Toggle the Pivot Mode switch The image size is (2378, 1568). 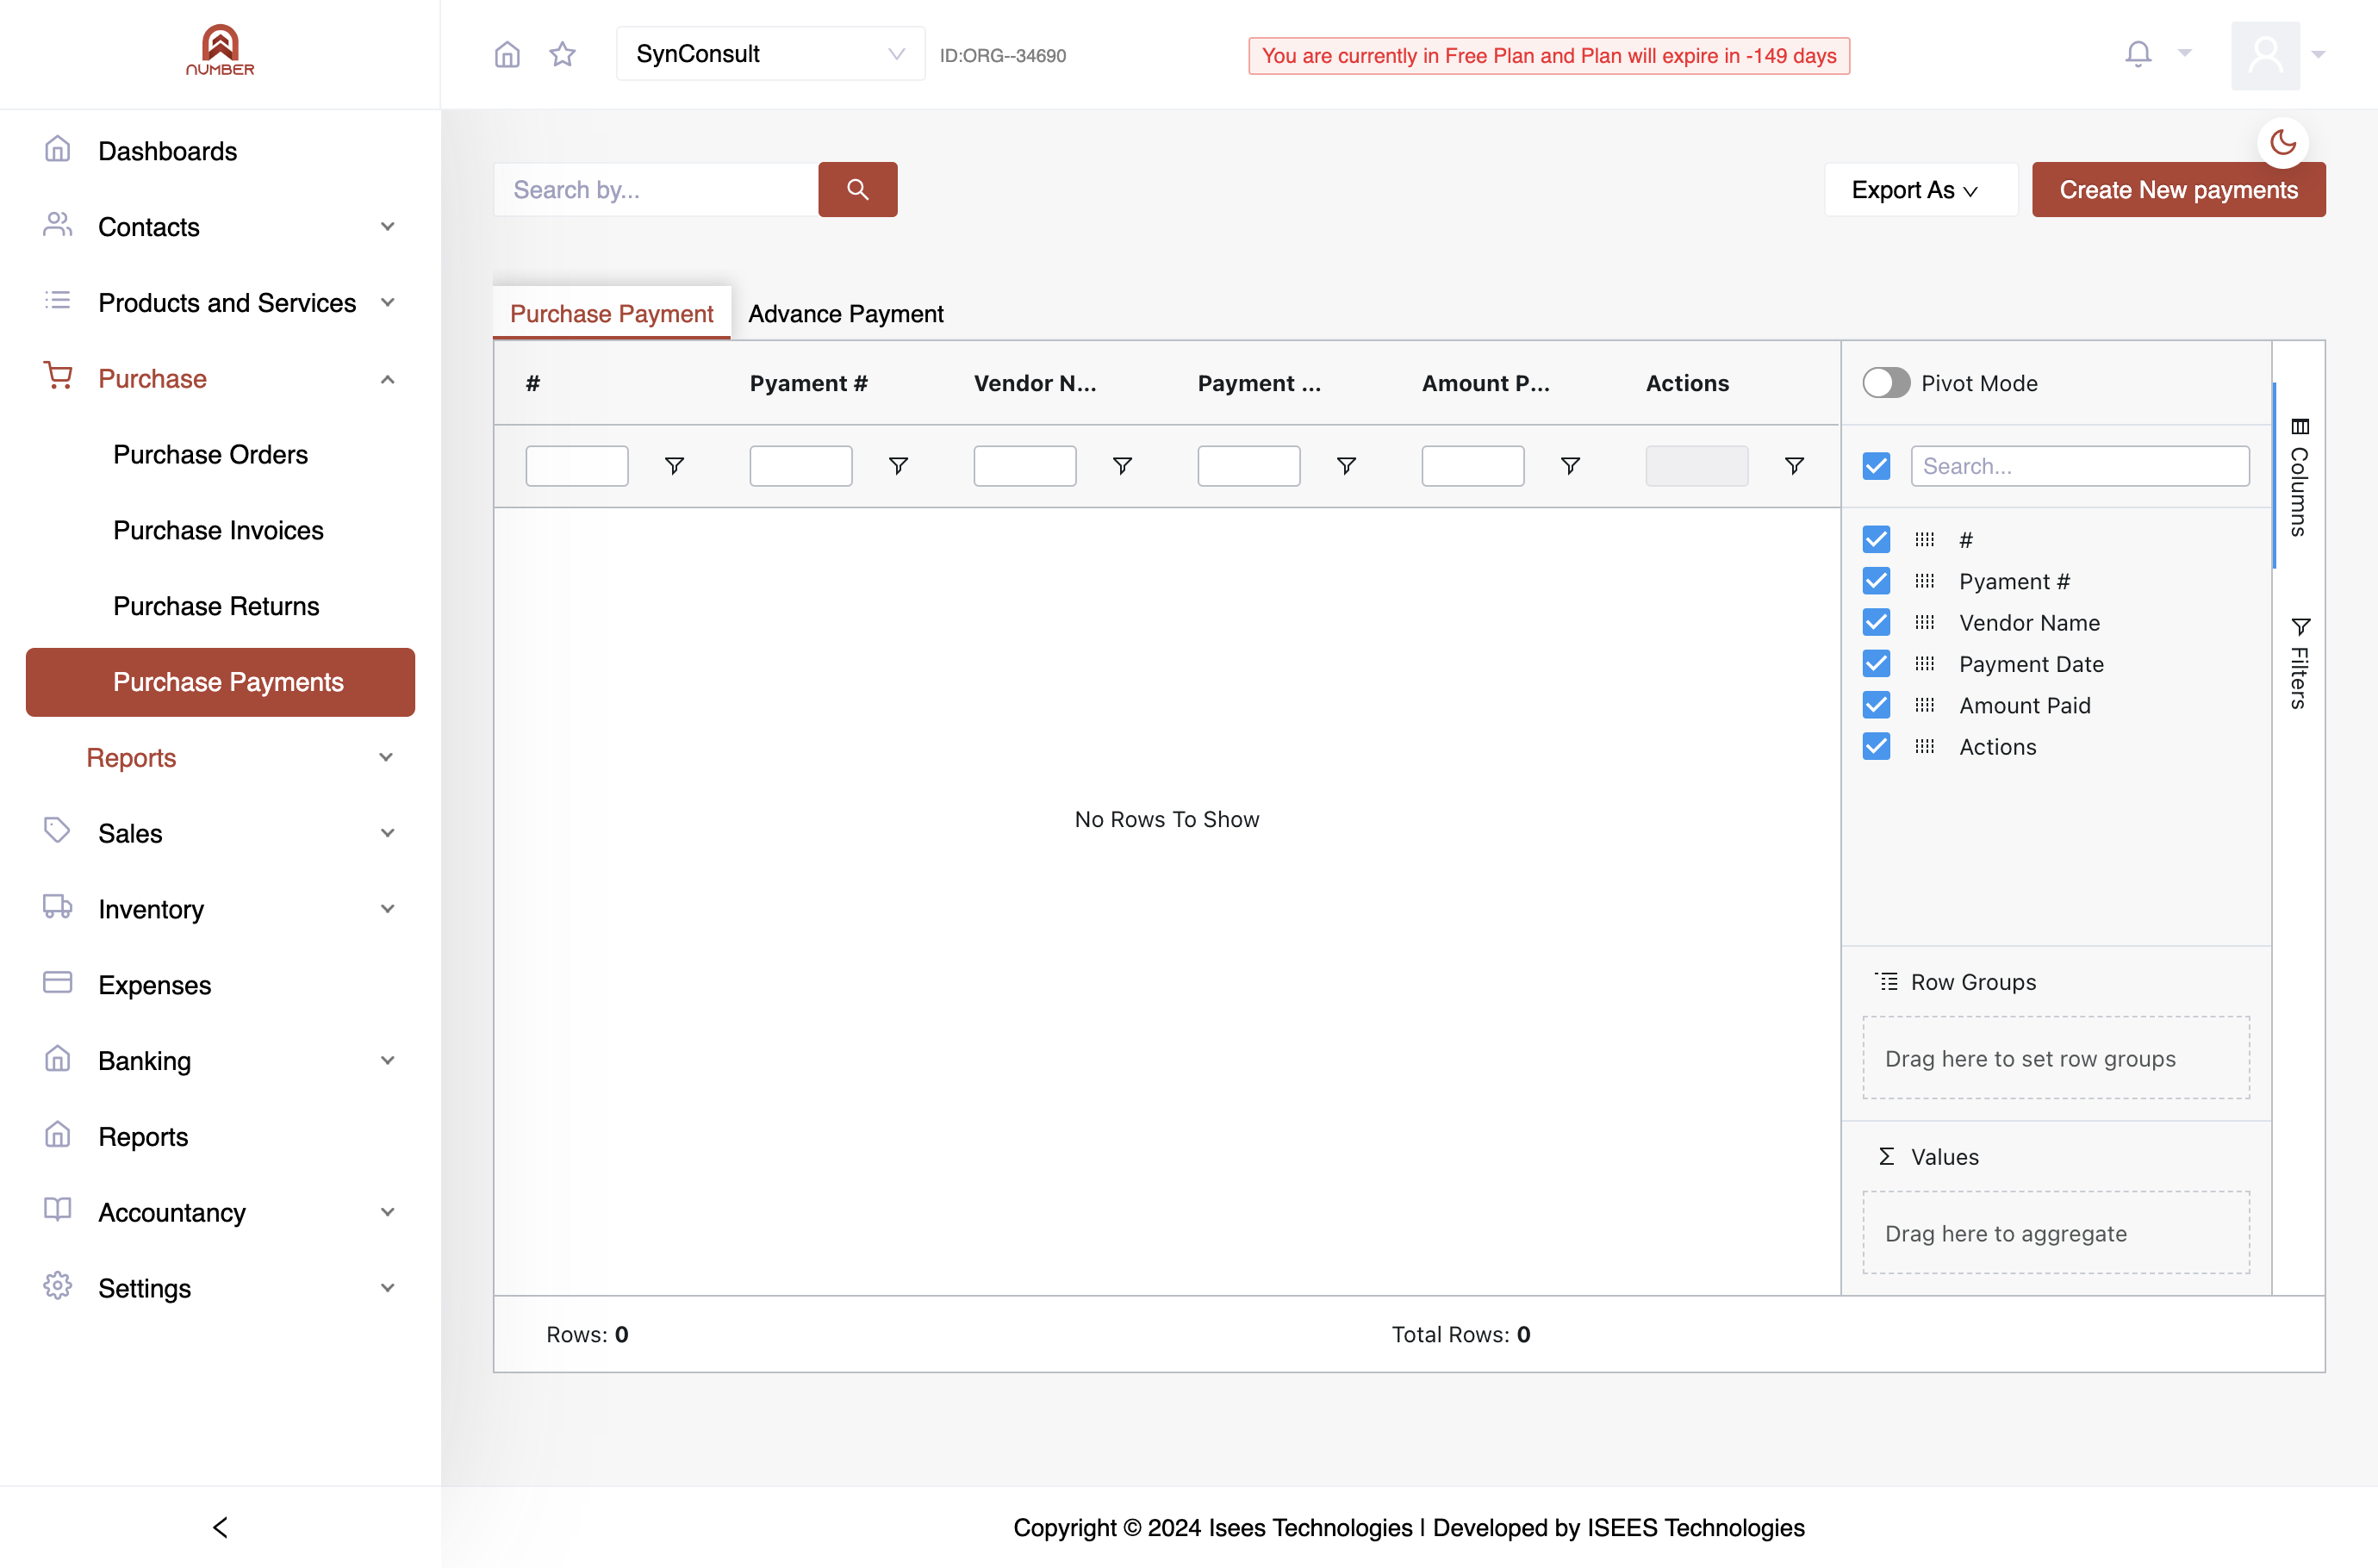[x=1886, y=383]
